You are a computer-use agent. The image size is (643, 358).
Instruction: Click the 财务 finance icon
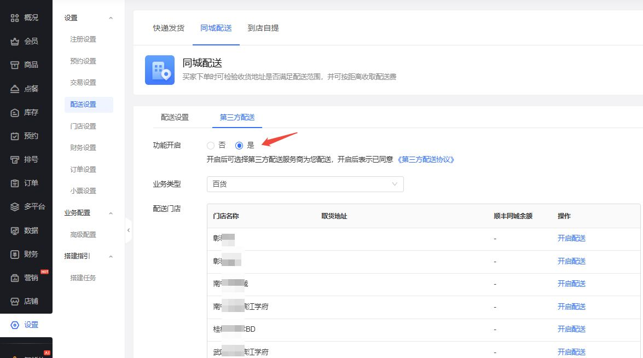point(15,254)
